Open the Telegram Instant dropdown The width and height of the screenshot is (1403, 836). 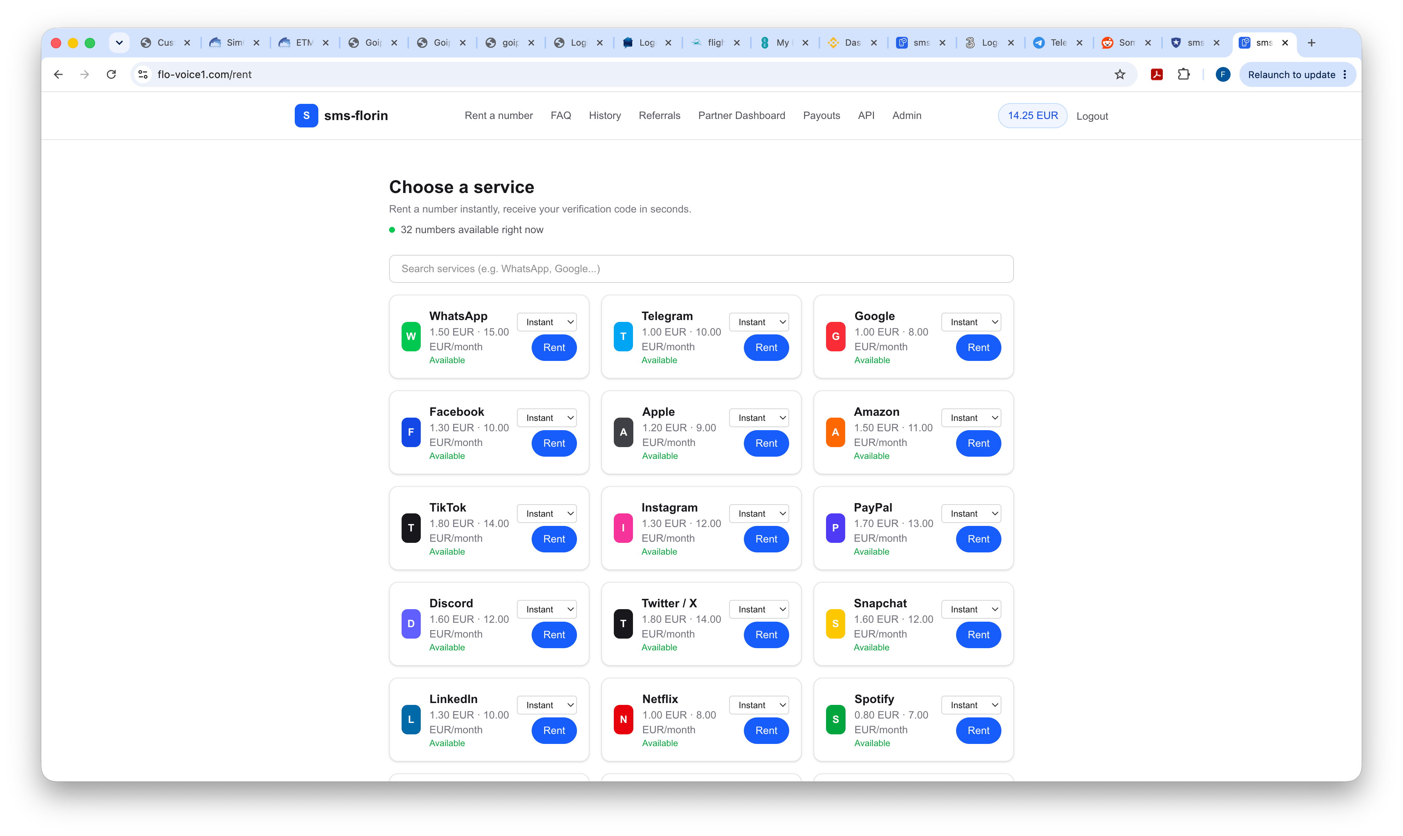[x=759, y=322]
